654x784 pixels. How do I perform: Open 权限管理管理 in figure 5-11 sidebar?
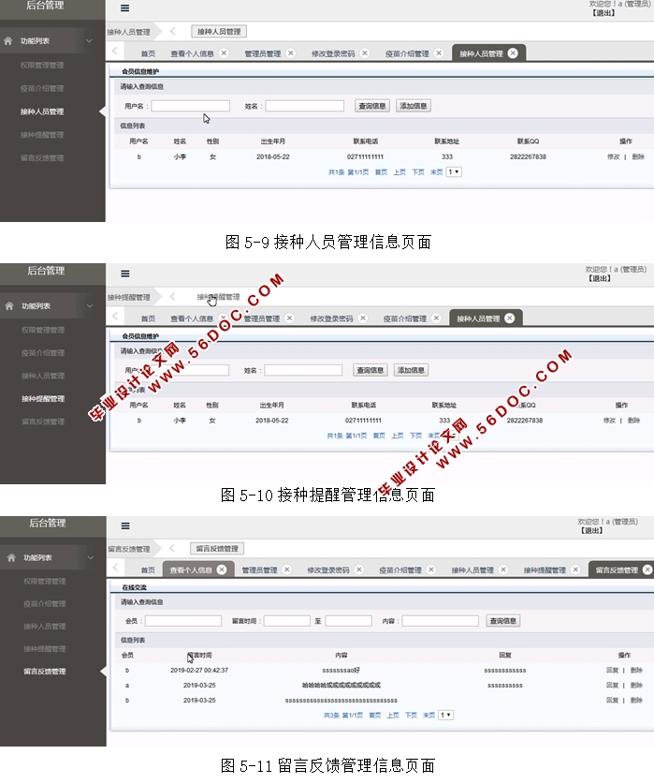point(45,581)
